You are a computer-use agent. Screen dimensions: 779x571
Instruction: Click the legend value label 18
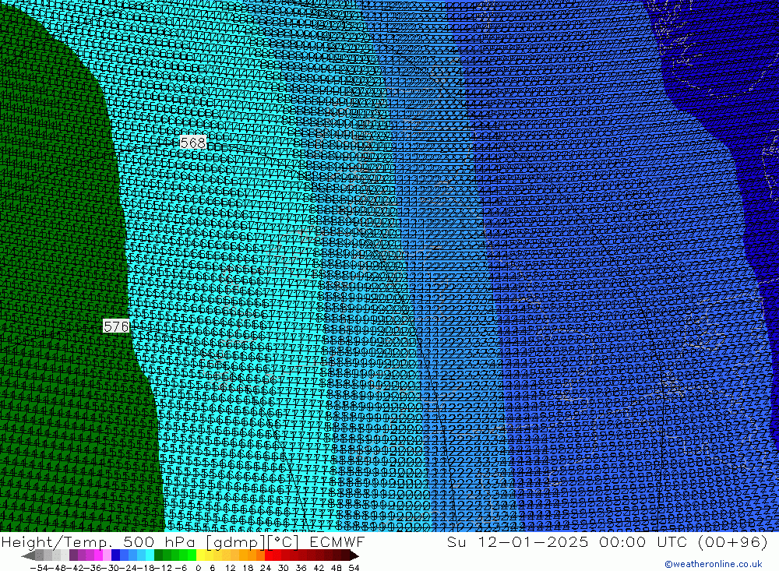[248, 568]
